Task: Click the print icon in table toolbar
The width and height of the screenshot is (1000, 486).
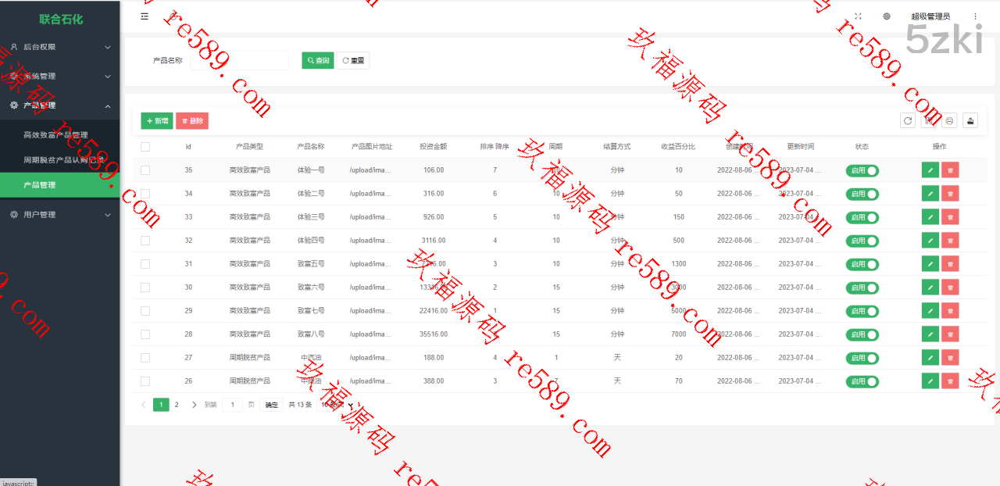Action: (x=950, y=120)
